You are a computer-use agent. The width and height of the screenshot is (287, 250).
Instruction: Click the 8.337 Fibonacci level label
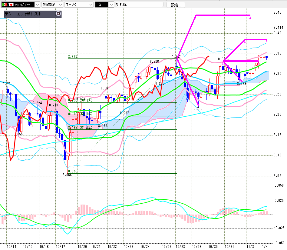pyautogui.click(x=73, y=57)
